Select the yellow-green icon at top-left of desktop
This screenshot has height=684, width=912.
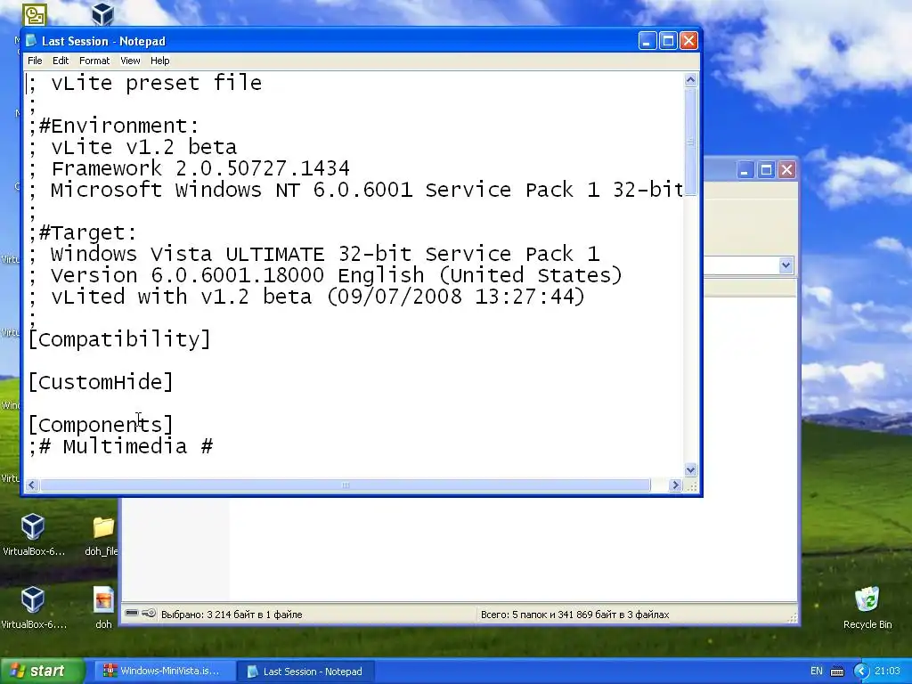point(35,15)
